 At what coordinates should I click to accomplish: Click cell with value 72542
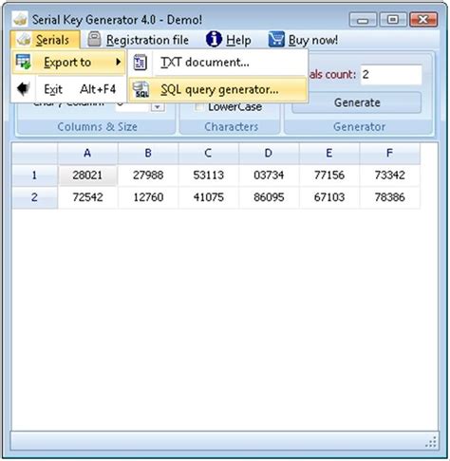[87, 197]
